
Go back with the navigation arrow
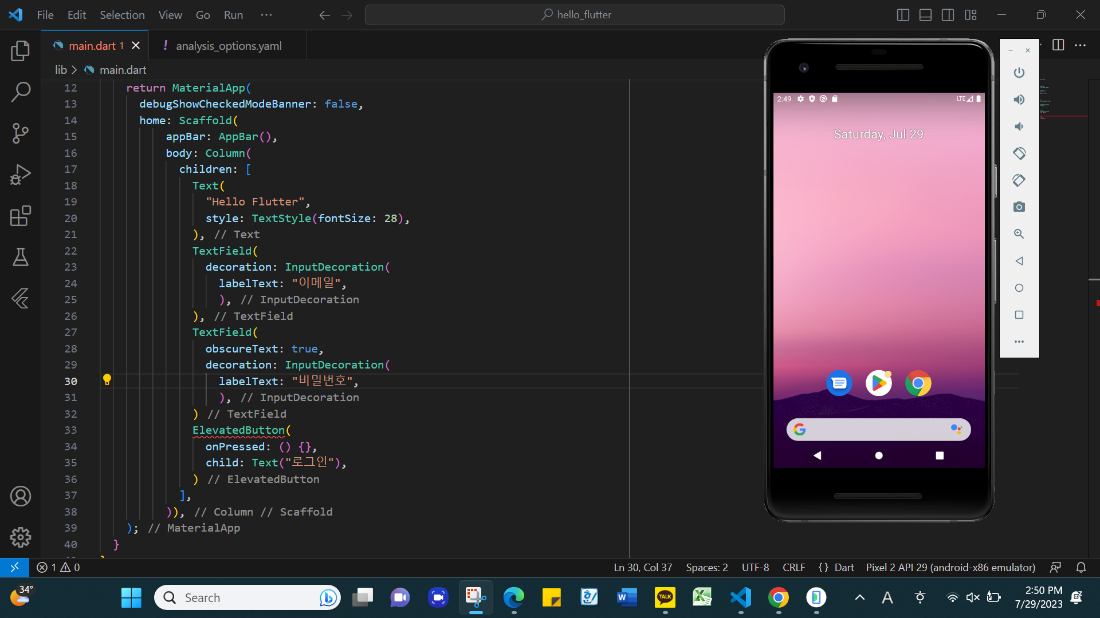pos(324,15)
